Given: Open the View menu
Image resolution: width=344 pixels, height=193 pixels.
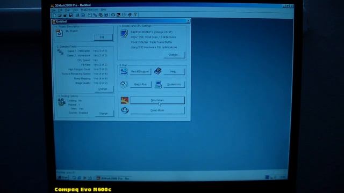Looking at the screenshot, I should click(75, 10).
